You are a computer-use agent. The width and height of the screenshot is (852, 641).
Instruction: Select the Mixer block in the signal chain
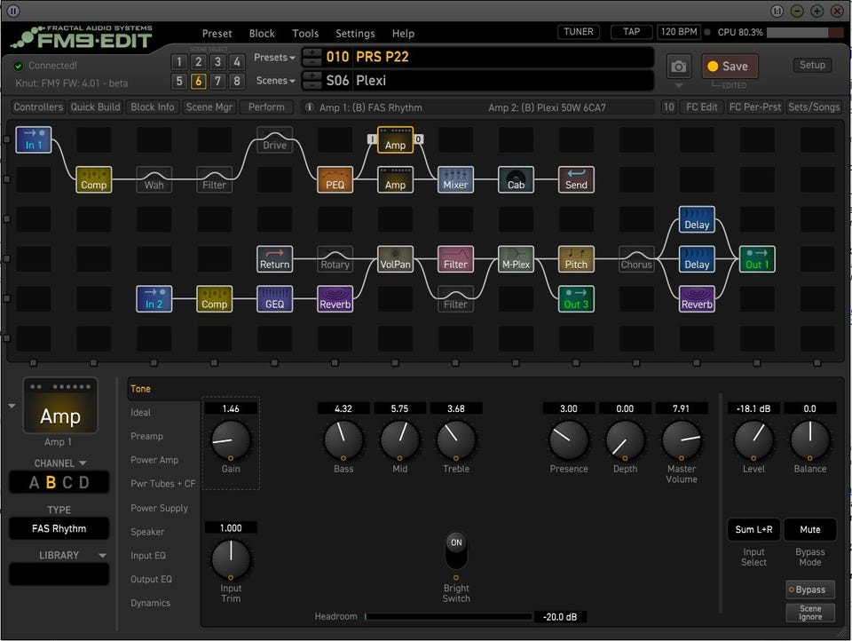tap(455, 179)
